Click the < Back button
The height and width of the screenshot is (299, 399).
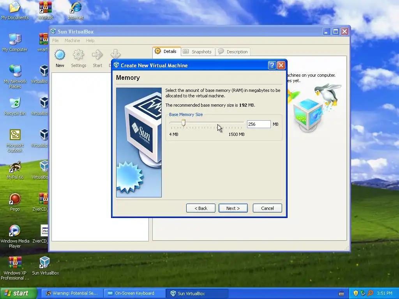(x=201, y=208)
